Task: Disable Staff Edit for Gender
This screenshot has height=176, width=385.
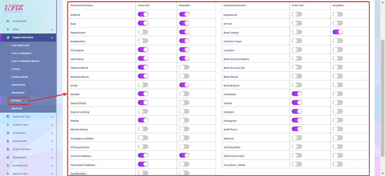Action: click(143, 93)
